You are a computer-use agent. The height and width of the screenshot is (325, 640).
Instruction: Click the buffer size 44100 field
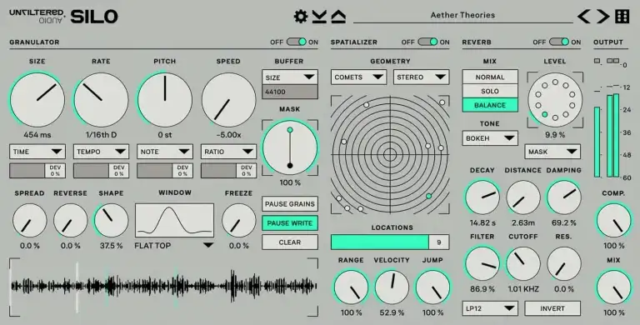tap(290, 92)
